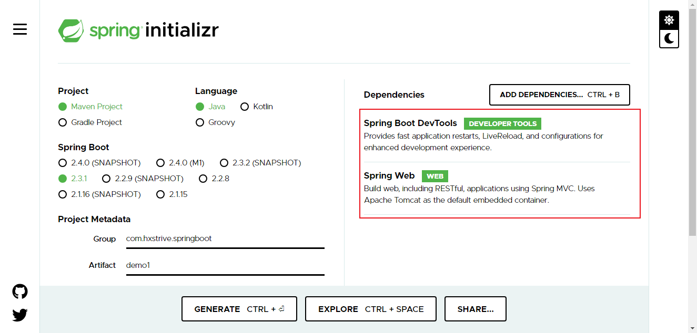This screenshot has width=697, height=333.
Task: Open the Twitter bird icon link
Action: pyautogui.click(x=20, y=315)
